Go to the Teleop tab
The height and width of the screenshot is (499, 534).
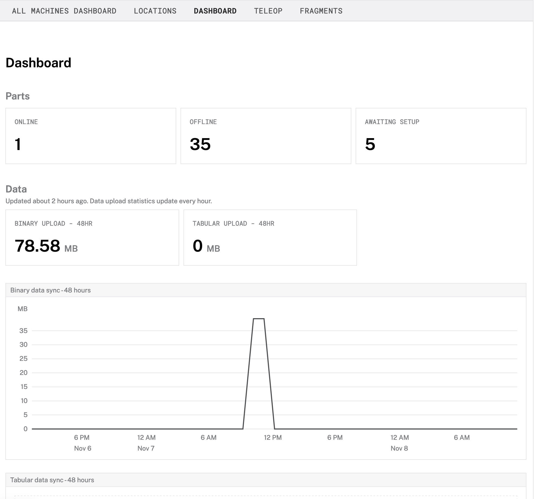coord(268,11)
